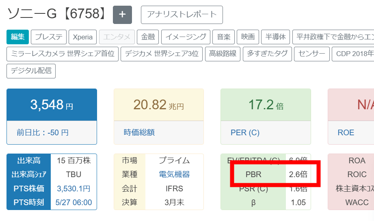Click the 業種 label

tap(130, 174)
